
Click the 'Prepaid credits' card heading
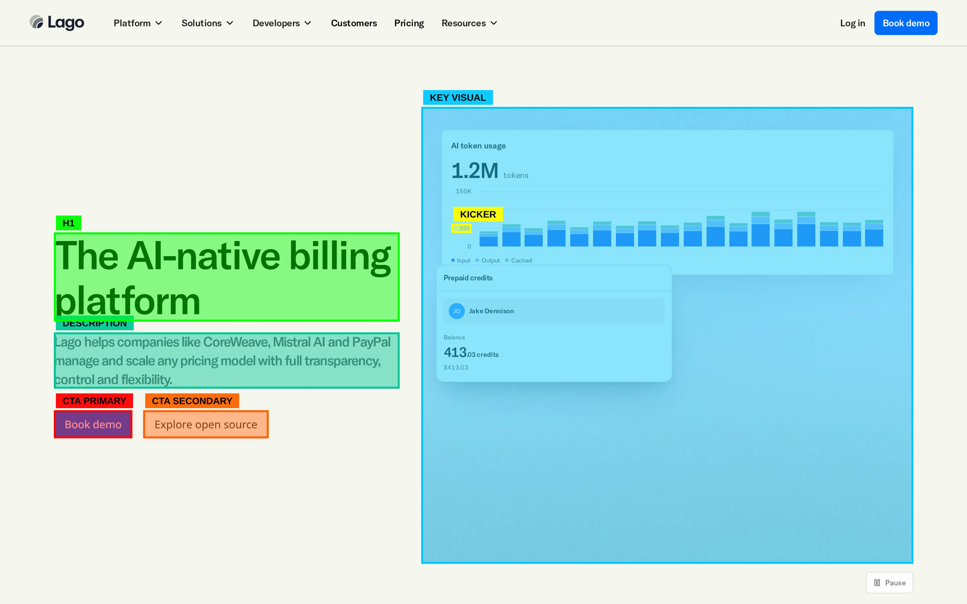pos(468,278)
